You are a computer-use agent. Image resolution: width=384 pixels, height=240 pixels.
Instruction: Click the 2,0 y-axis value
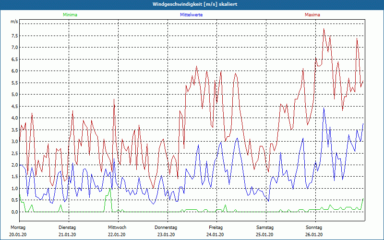tap(15, 165)
